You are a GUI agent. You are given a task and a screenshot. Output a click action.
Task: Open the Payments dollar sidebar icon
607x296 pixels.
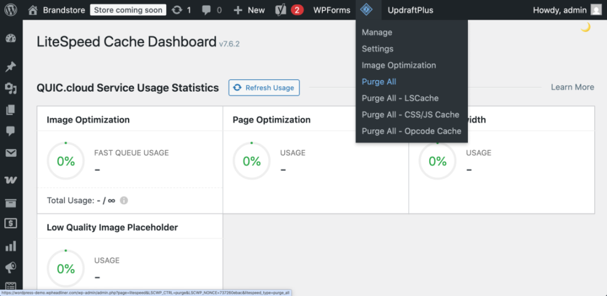[x=11, y=223]
